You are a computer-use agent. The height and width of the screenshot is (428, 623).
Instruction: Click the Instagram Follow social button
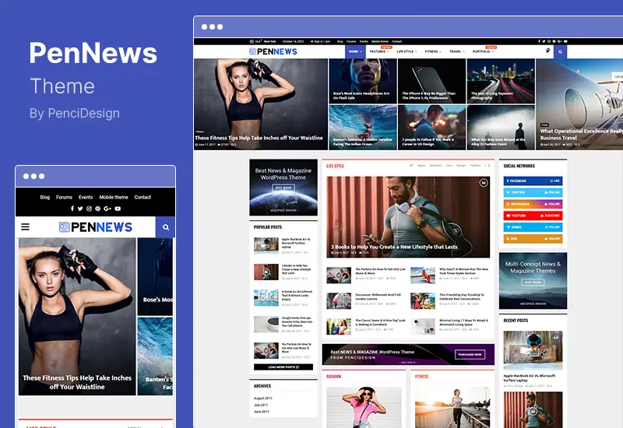(533, 204)
